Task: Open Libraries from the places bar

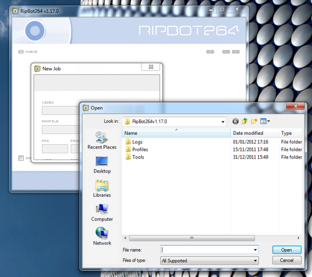Action: tap(102, 188)
